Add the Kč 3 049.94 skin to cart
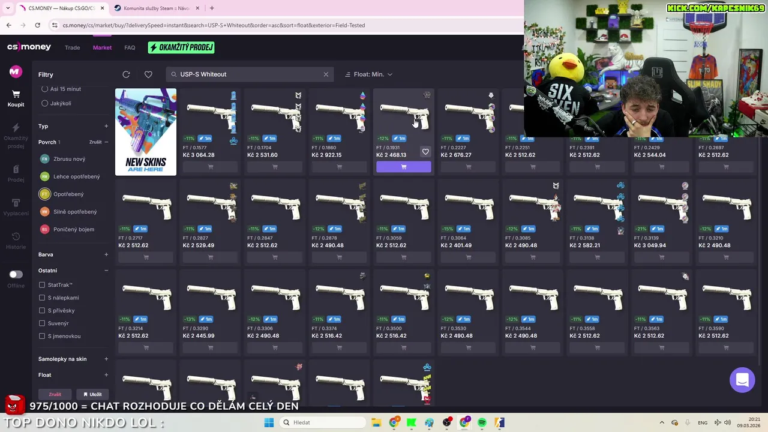Image resolution: width=768 pixels, height=432 pixels. tap(662, 257)
